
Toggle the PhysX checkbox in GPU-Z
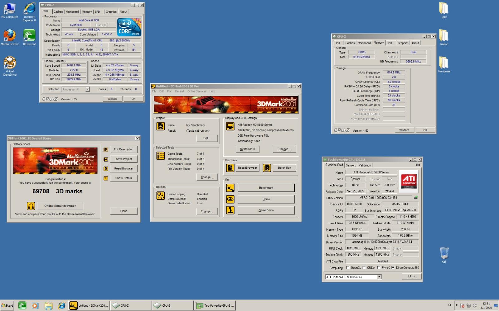pyautogui.click(x=379, y=267)
